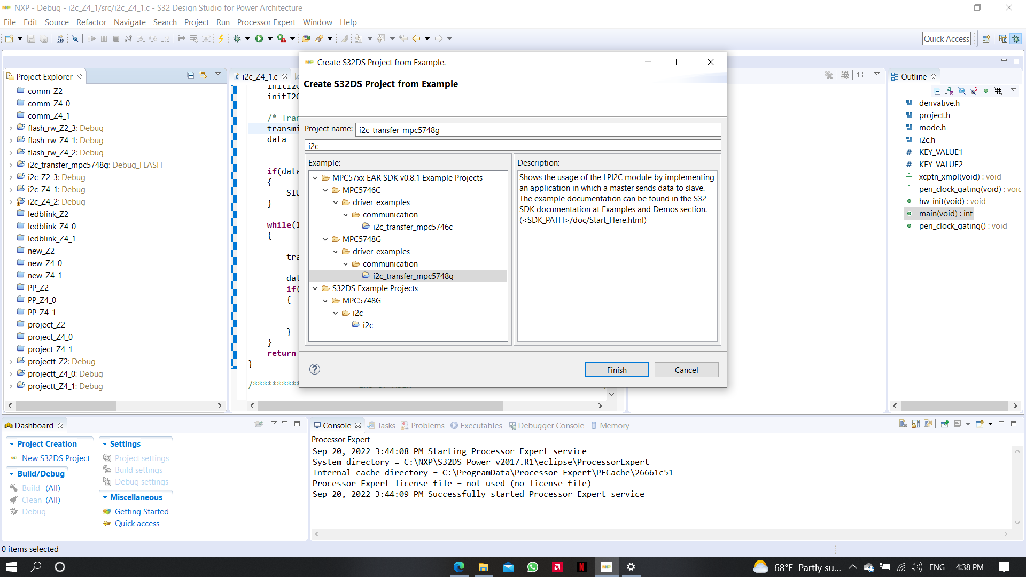Viewport: 1026px width, 577px height.
Task: Expand the flash_rw_Z2_3 project
Action: coord(11,128)
